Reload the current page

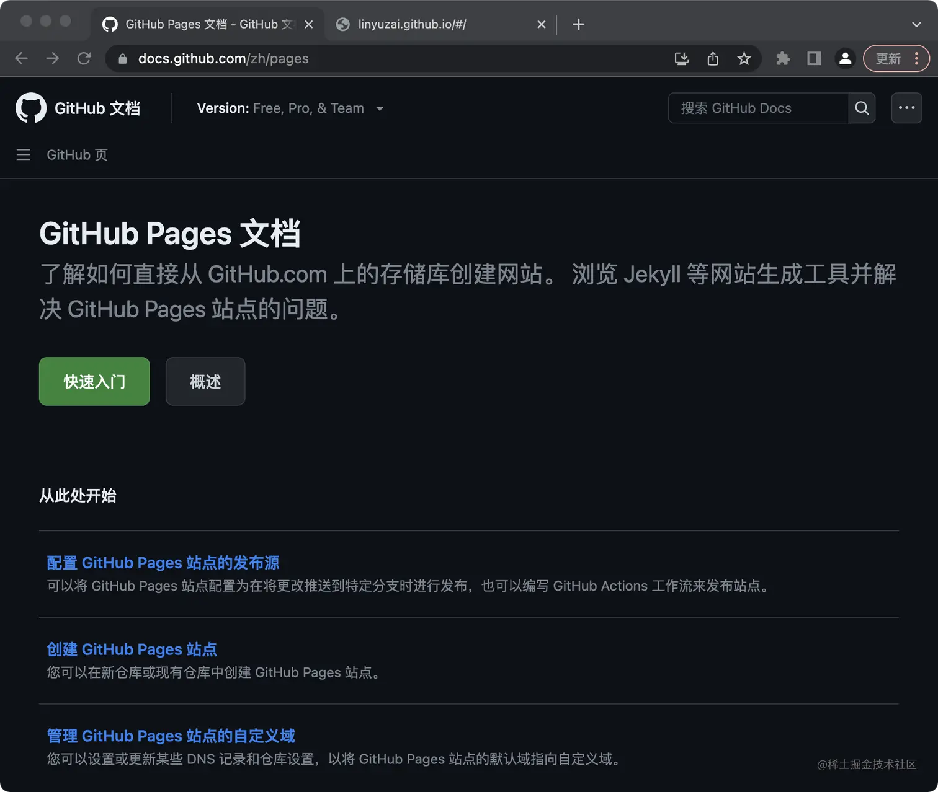click(x=84, y=58)
